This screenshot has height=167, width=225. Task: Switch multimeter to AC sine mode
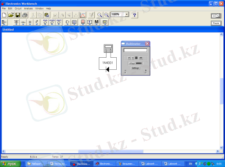pos(132,63)
